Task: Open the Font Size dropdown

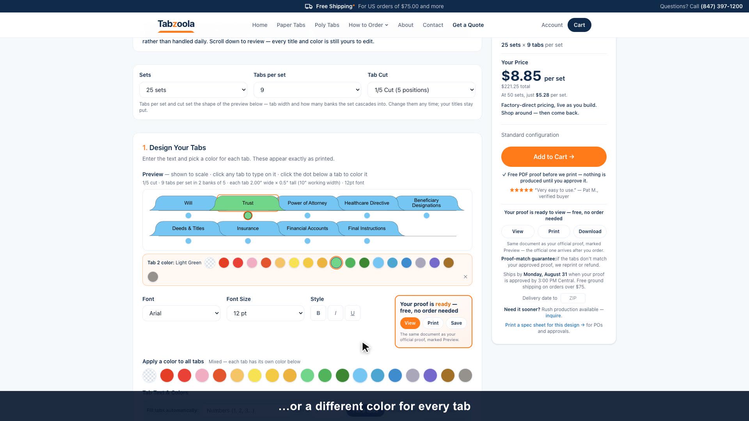Action: click(265, 313)
